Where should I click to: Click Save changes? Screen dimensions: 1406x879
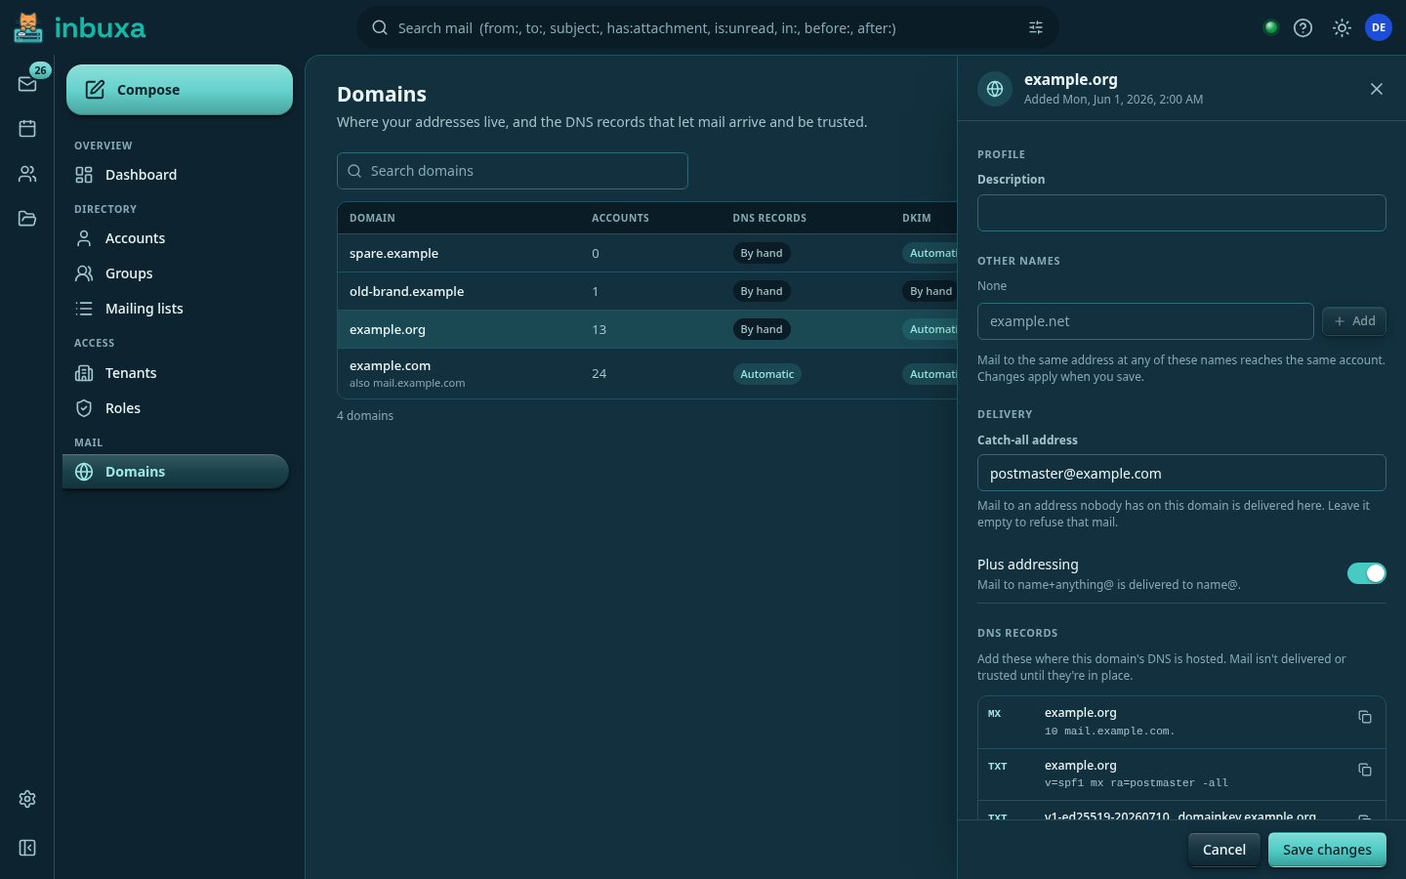[x=1327, y=850]
